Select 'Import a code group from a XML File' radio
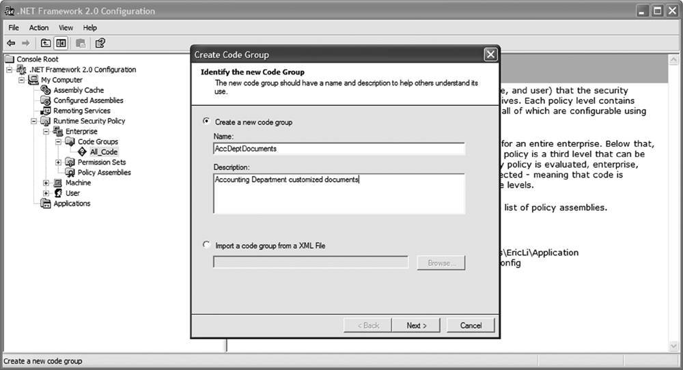Image resolution: width=683 pixels, height=370 pixels. 206,245
